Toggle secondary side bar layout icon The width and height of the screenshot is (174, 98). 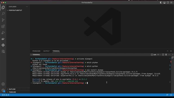(x=168, y=2)
